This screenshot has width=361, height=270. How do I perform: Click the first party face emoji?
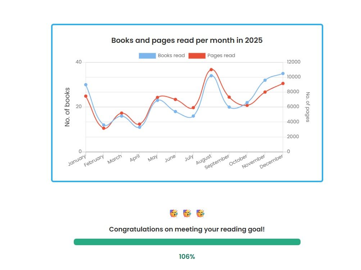[174, 213]
